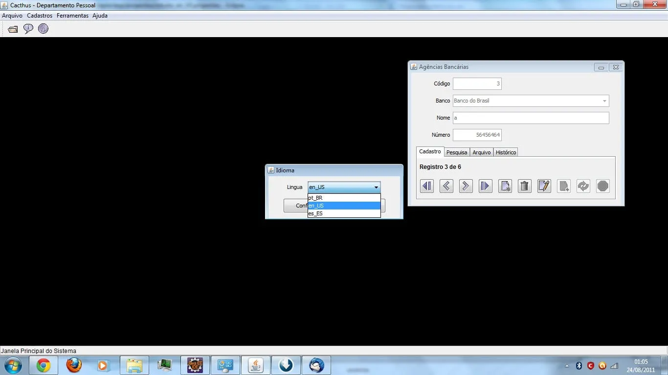
Task: Launch Windows Media Player from the taskbar
Action: [x=103, y=365]
